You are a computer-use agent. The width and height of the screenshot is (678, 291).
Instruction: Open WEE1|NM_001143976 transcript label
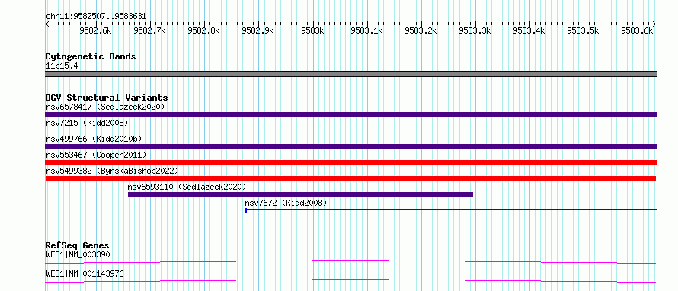pyautogui.click(x=85, y=273)
